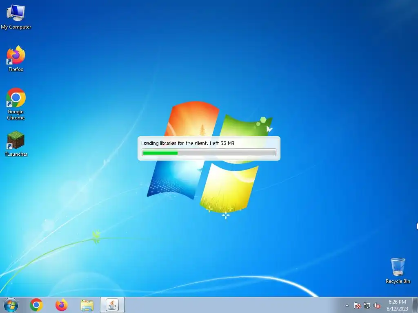Open the Action Center flag icon

point(357,305)
